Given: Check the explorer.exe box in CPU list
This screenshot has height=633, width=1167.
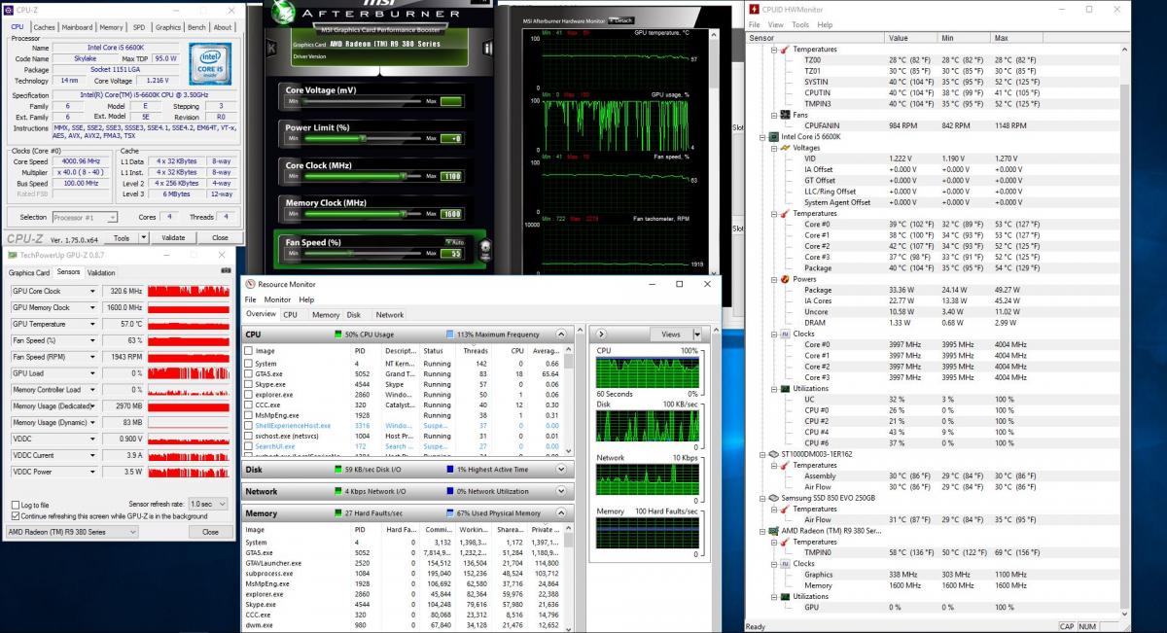Looking at the screenshot, I should click(248, 395).
